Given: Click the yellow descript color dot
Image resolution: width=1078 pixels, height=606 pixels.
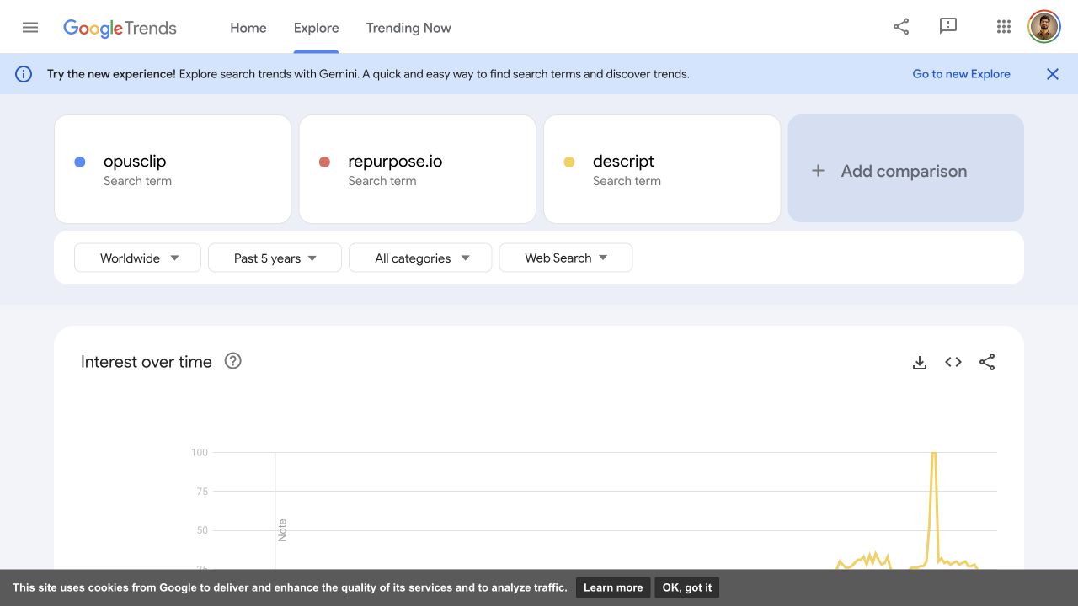Looking at the screenshot, I should coord(569,162).
